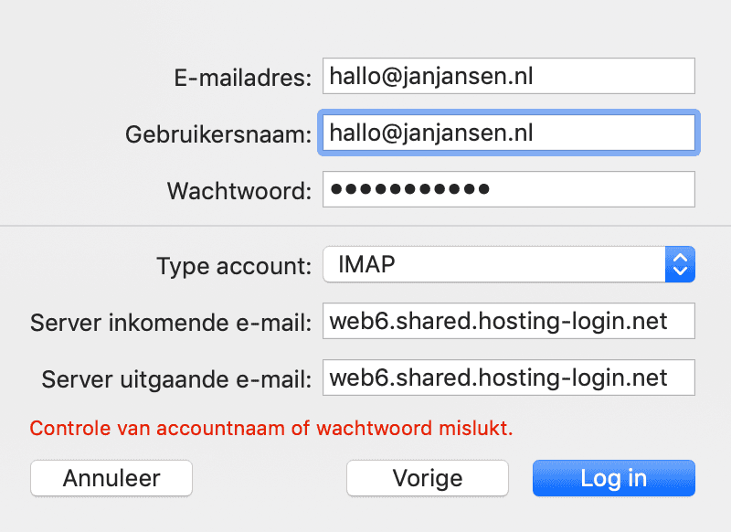Screen dimensions: 731x532
Task: Click the word "mislukt" in the error
Action: (481, 427)
